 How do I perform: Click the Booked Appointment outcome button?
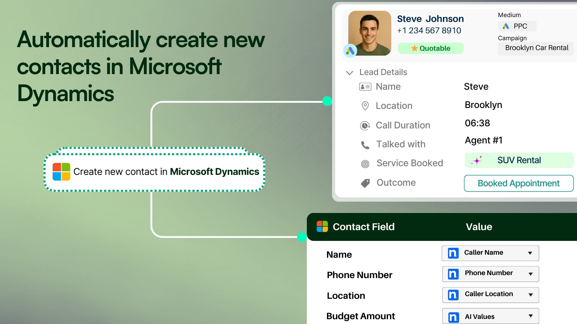[x=518, y=183]
